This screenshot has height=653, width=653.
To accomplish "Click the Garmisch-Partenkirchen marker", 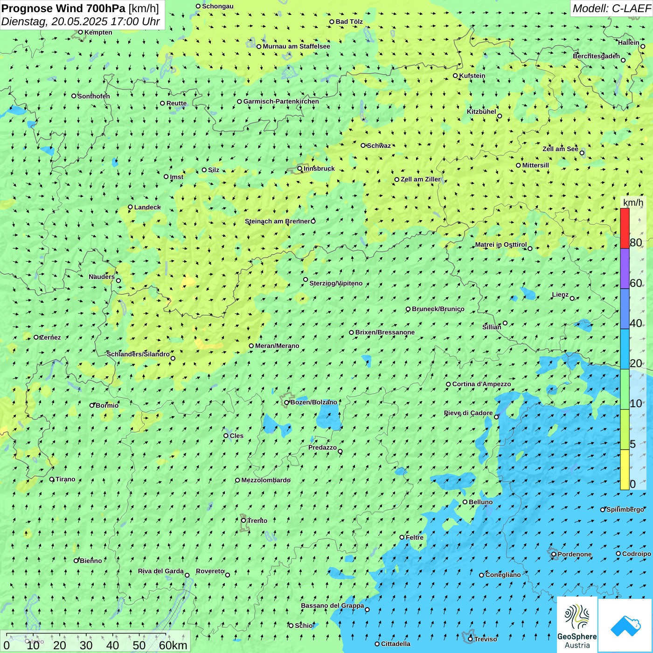I will (x=240, y=102).
